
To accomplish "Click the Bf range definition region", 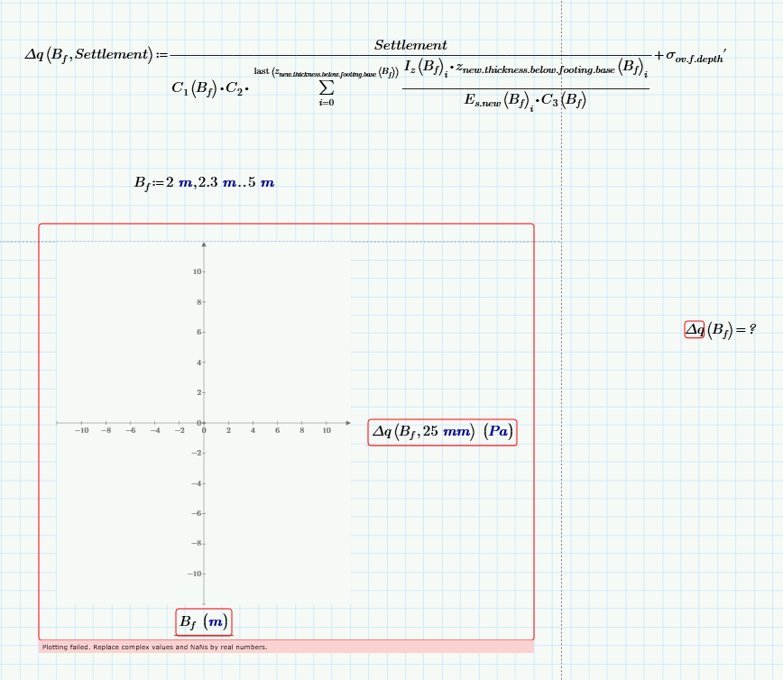I will tap(203, 182).
